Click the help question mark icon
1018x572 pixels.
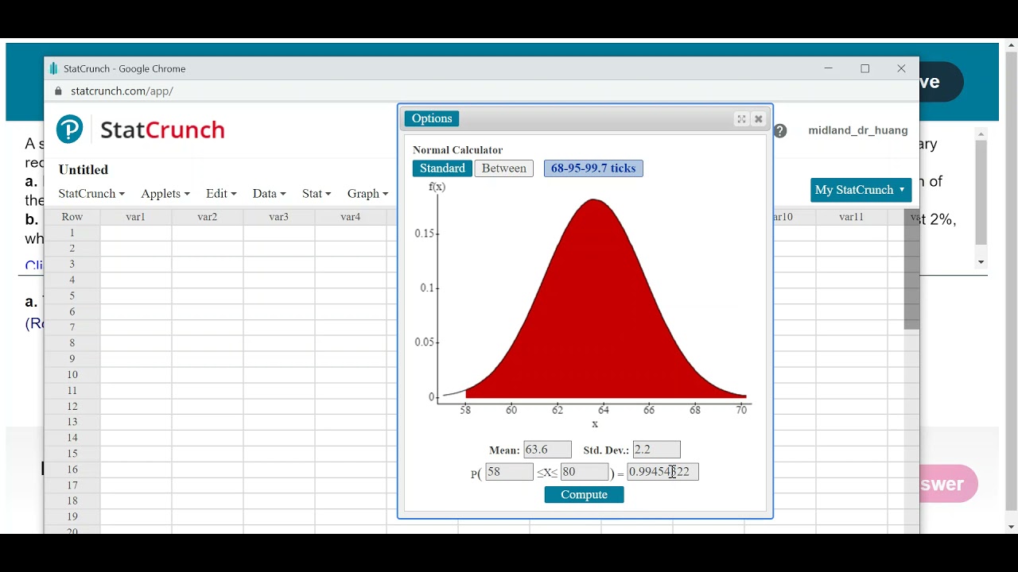click(780, 131)
